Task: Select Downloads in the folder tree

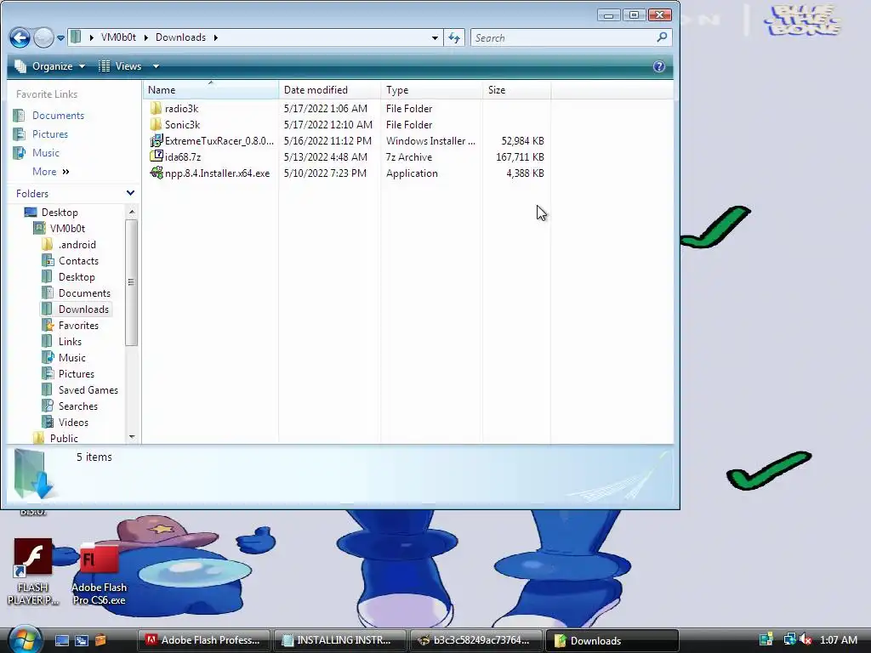Action: point(84,309)
